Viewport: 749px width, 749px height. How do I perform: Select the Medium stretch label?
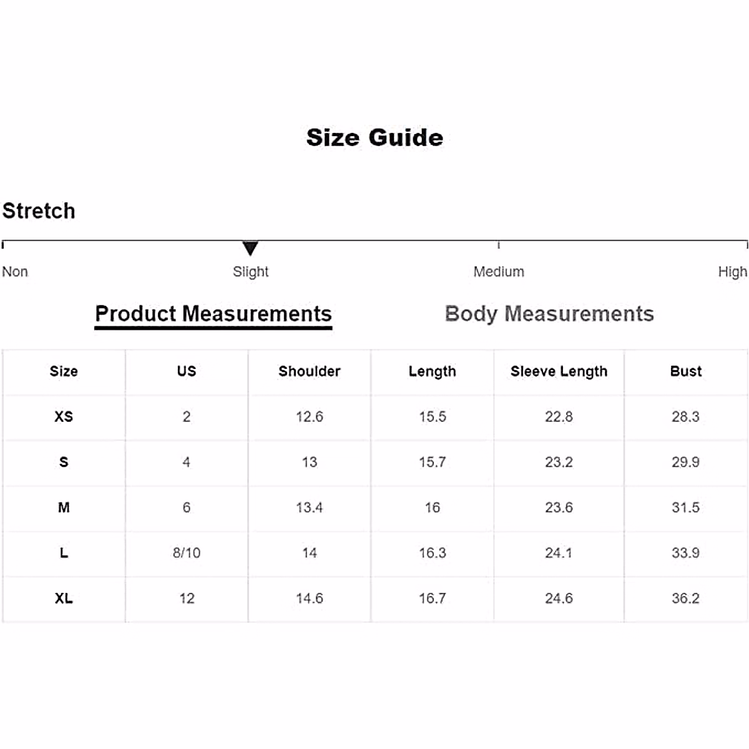(x=499, y=272)
